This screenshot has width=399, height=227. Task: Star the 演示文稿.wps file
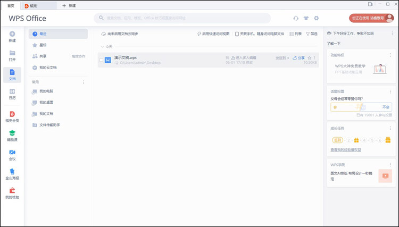point(310,58)
